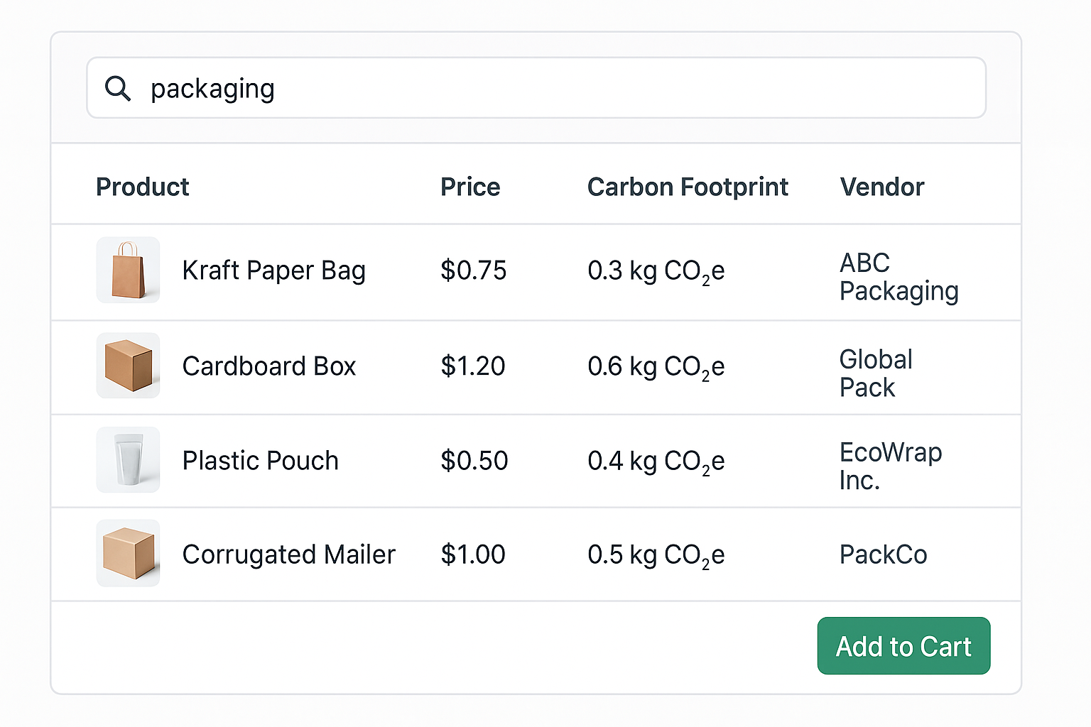Select the Corrugated Mailer product name
The width and height of the screenshot is (1091, 727).
(289, 554)
